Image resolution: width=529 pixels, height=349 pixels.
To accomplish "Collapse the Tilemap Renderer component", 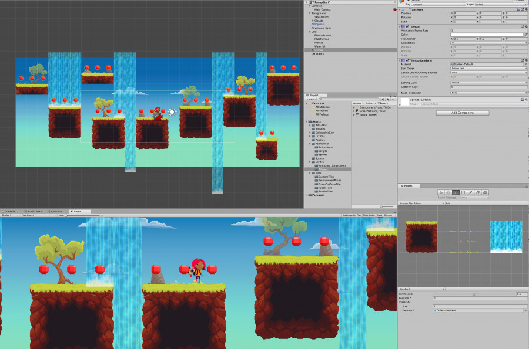I will point(400,60).
